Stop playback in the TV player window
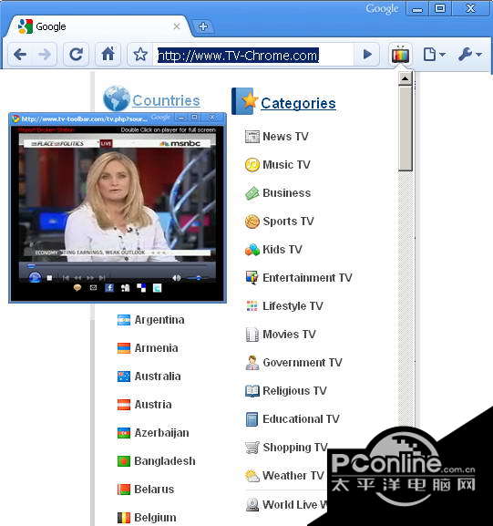 pyautogui.click(x=49, y=278)
